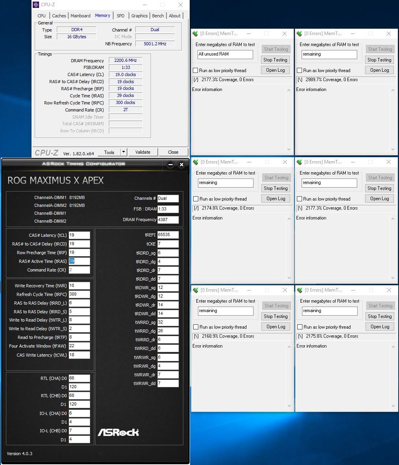This screenshot has height=465, width=399.
Task: Click the Validate button in CPU-Z
Action: (143, 152)
